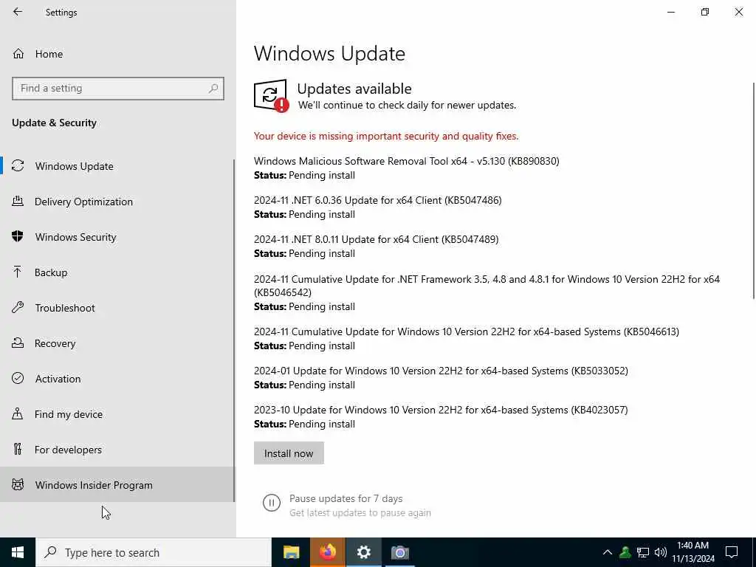756x567 pixels.
Task: Click the Install now button
Action: point(289,453)
